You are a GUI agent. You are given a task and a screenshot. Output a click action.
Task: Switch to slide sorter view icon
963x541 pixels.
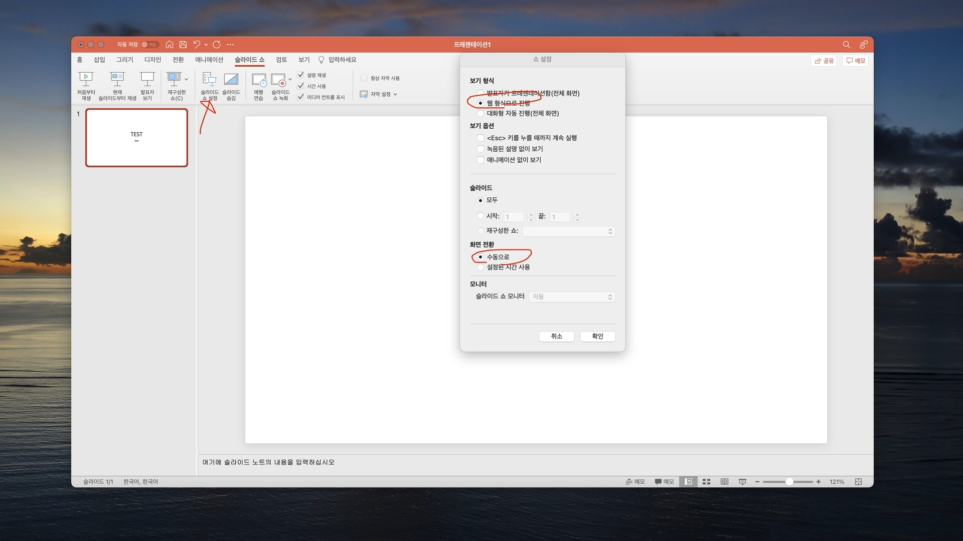[x=706, y=481]
